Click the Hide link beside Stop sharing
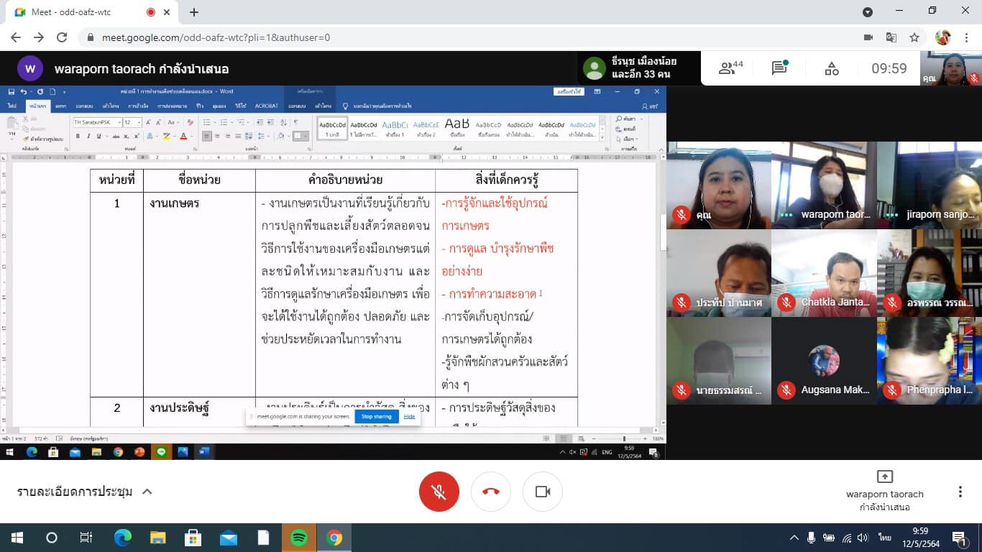This screenshot has width=982, height=552. 409,416
